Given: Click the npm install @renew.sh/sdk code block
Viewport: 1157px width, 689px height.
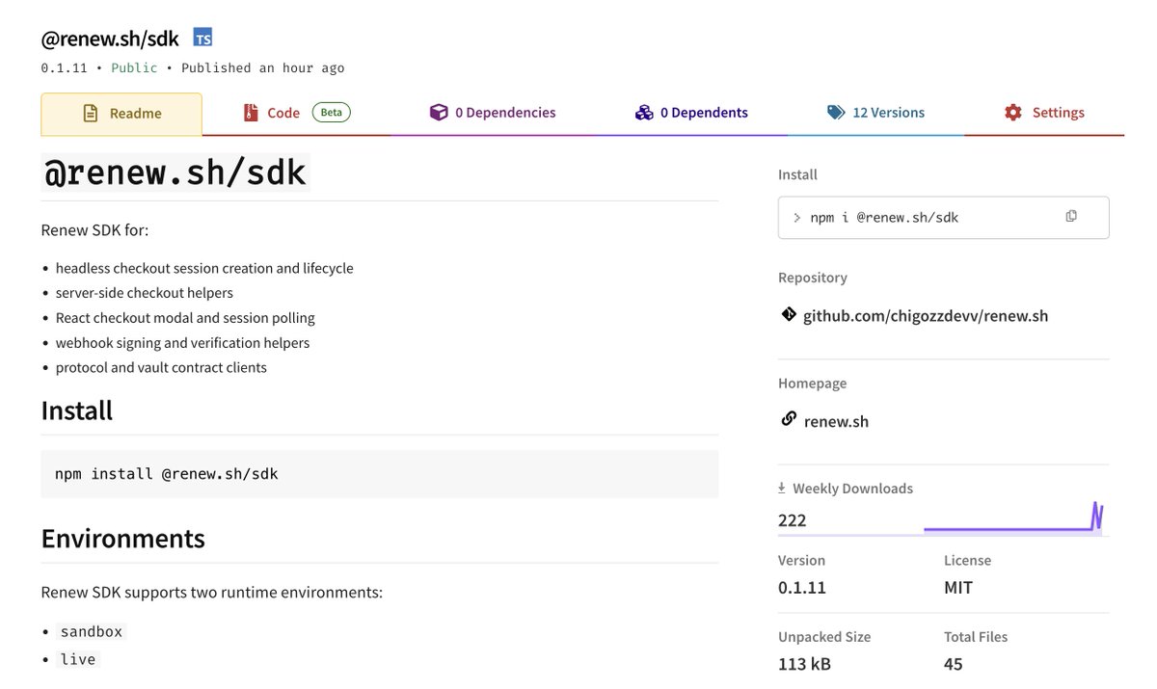Looking at the screenshot, I should [379, 474].
